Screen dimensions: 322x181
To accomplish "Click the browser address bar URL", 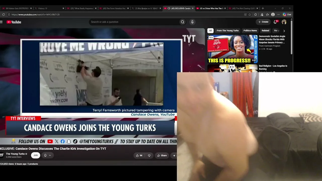I will click(35, 15).
